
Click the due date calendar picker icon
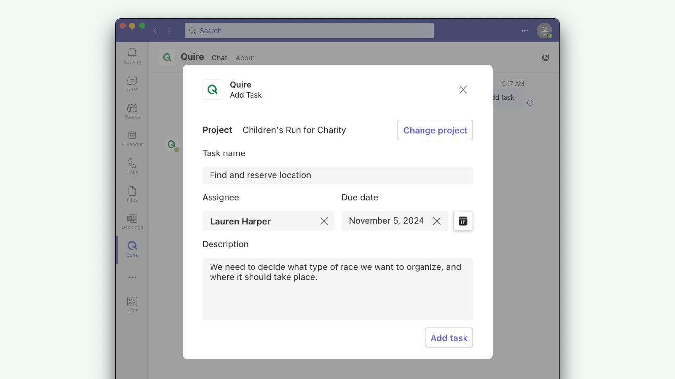point(463,221)
